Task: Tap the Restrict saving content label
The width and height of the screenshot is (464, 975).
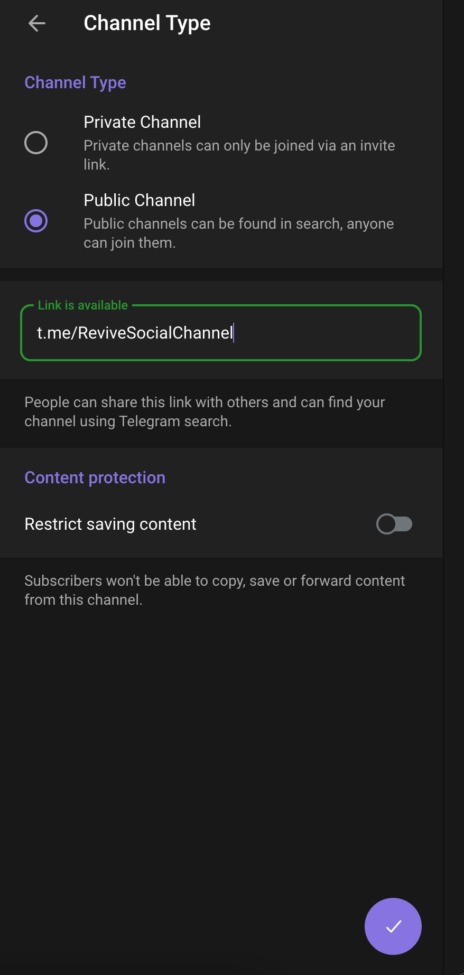Action: point(110,524)
